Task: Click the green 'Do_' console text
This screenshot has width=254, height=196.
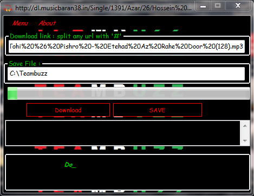Action: (70, 165)
